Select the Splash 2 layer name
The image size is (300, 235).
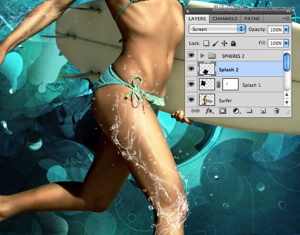coord(228,70)
